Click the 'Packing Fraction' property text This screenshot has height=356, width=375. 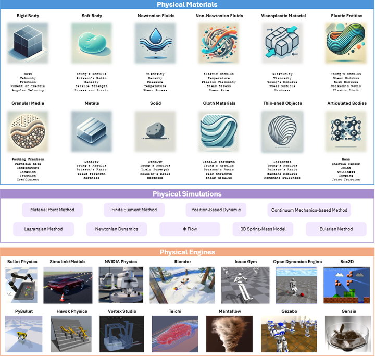[x=28, y=159]
